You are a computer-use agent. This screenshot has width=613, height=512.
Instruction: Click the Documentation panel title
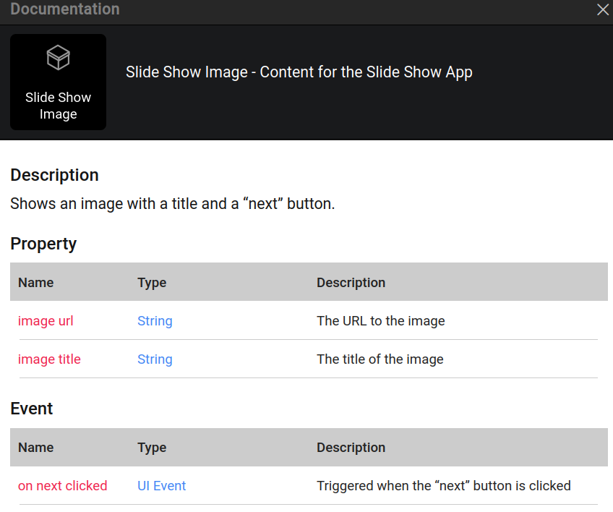point(65,10)
